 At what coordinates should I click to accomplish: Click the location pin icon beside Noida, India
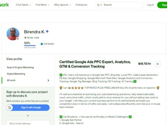[25, 38]
